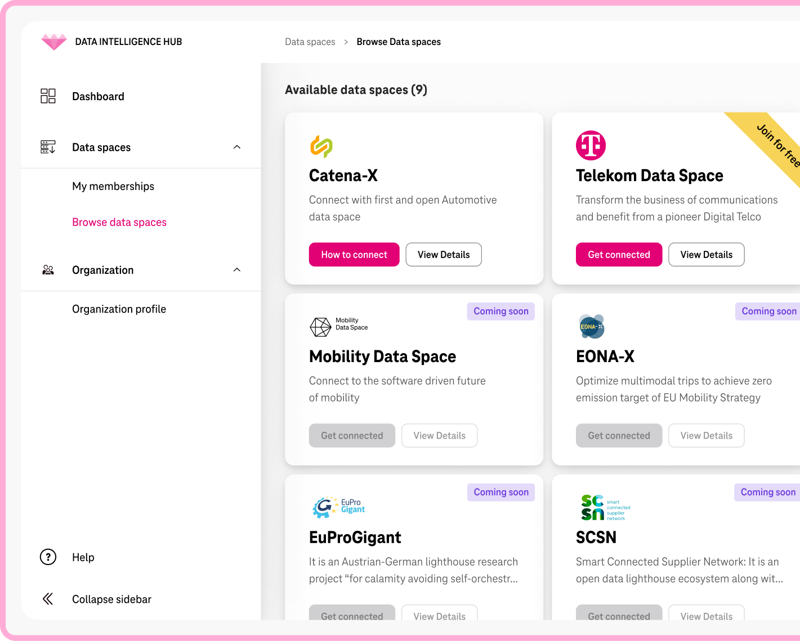Click the Telekom T logo
The image size is (800, 641).
click(591, 146)
